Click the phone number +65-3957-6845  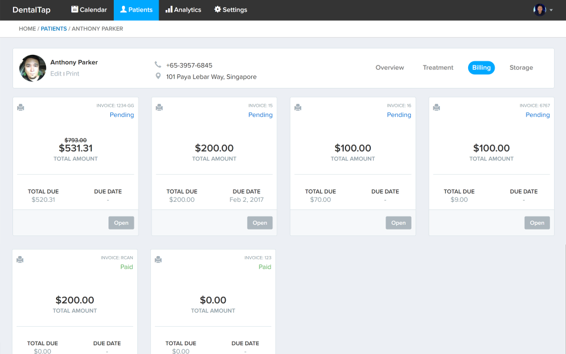[x=189, y=65]
